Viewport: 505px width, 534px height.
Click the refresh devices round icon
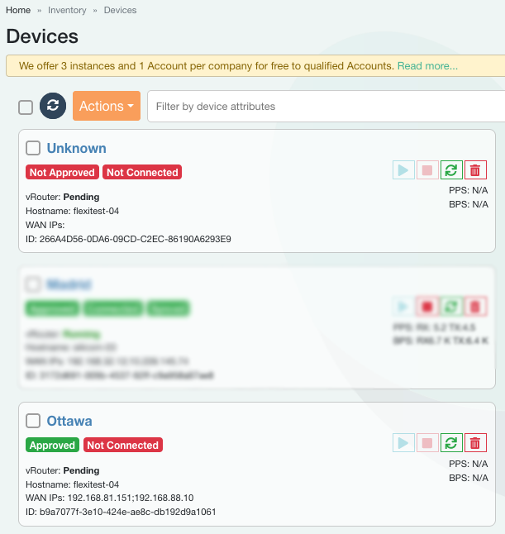[53, 106]
